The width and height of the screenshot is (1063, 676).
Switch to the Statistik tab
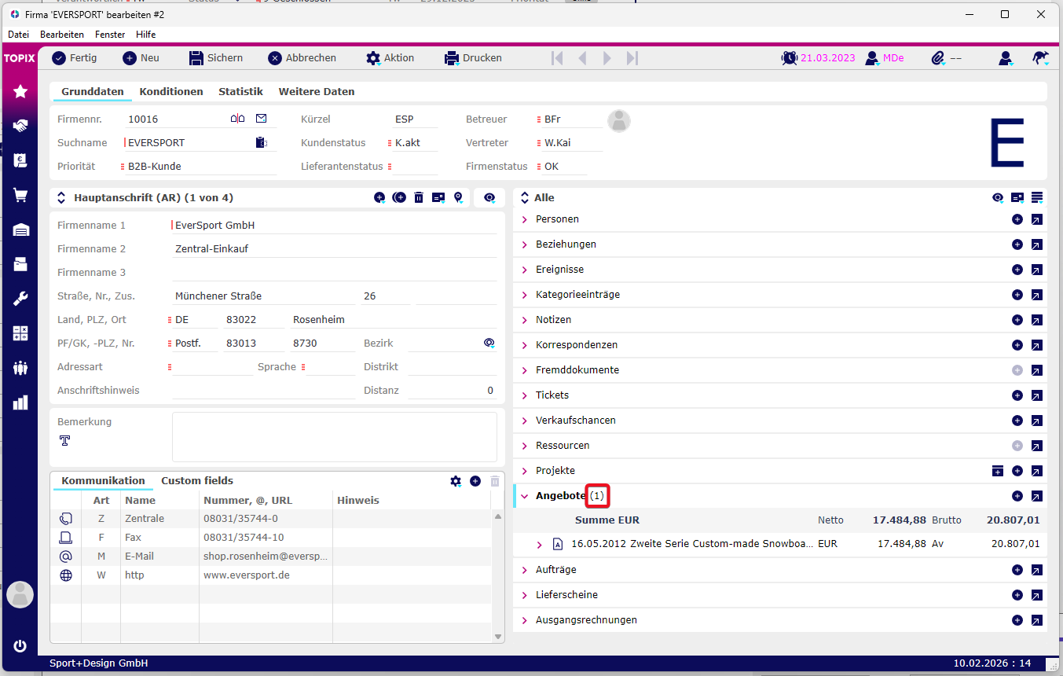(240, 92)
